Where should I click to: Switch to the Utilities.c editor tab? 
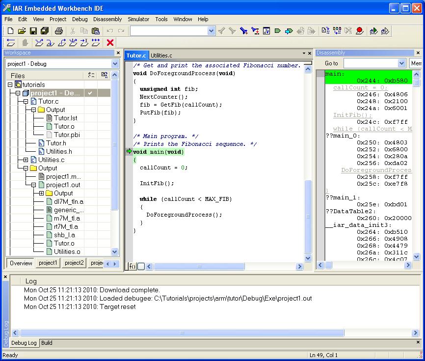tap(161, 56)
